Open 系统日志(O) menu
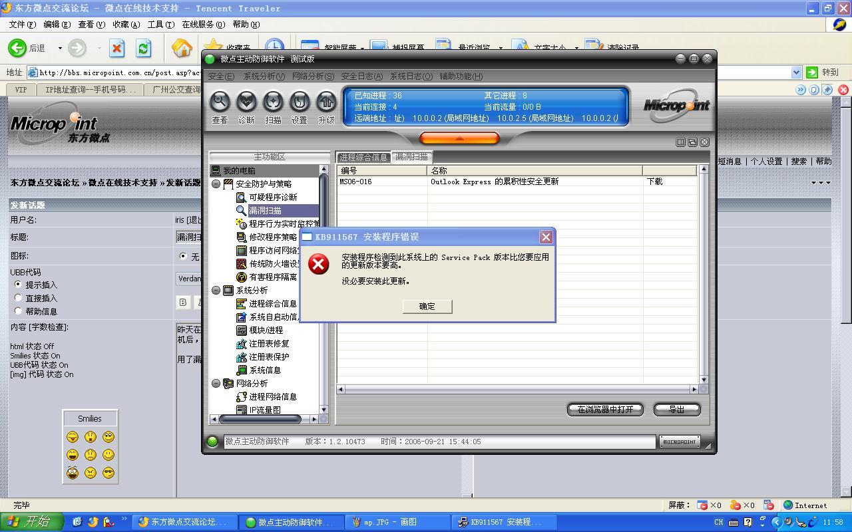 point(411,76)
